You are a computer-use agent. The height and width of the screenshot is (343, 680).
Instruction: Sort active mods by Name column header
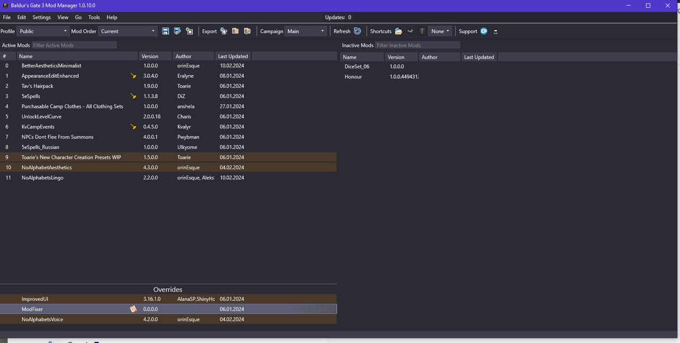click(78, 56)
